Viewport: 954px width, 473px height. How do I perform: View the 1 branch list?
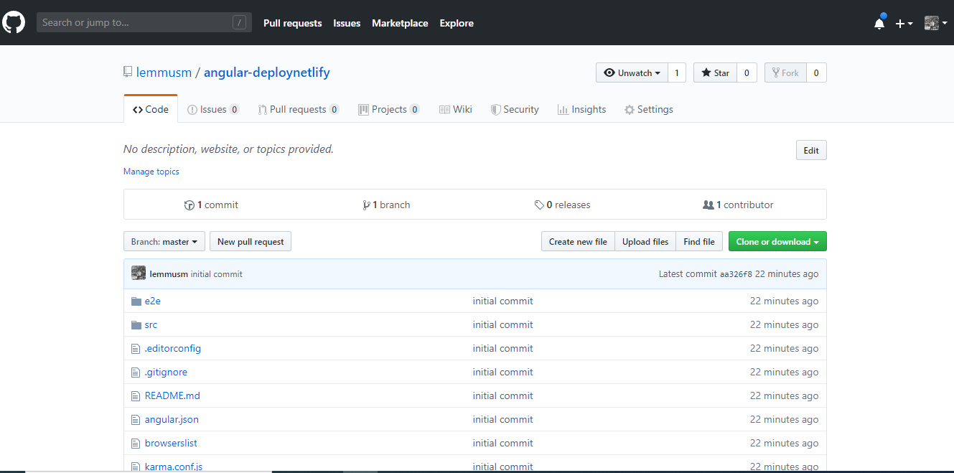point(386,205)
